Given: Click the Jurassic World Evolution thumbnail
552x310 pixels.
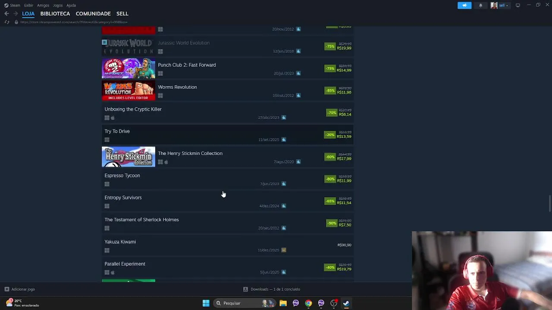Looking at the screenshot, I should 129,46.
